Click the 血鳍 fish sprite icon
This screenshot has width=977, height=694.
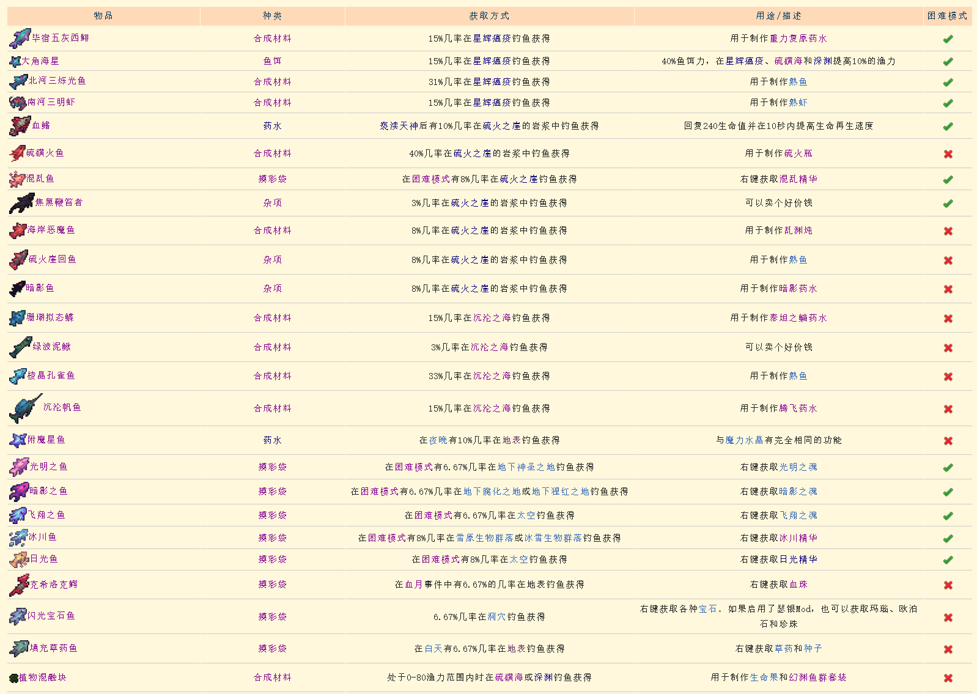click(x=20, y=126)
